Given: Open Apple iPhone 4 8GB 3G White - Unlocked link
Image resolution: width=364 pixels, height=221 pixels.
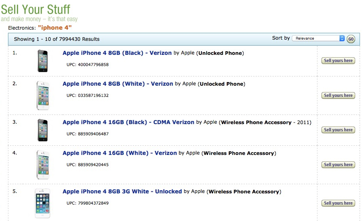Looking at the screenshot, I should click(x=122, y=192).
